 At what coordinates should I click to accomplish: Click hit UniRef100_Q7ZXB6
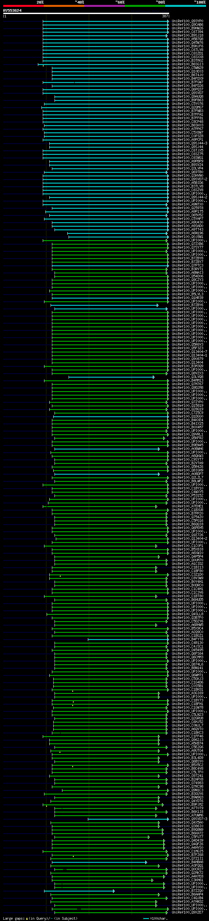click(187, 244)
